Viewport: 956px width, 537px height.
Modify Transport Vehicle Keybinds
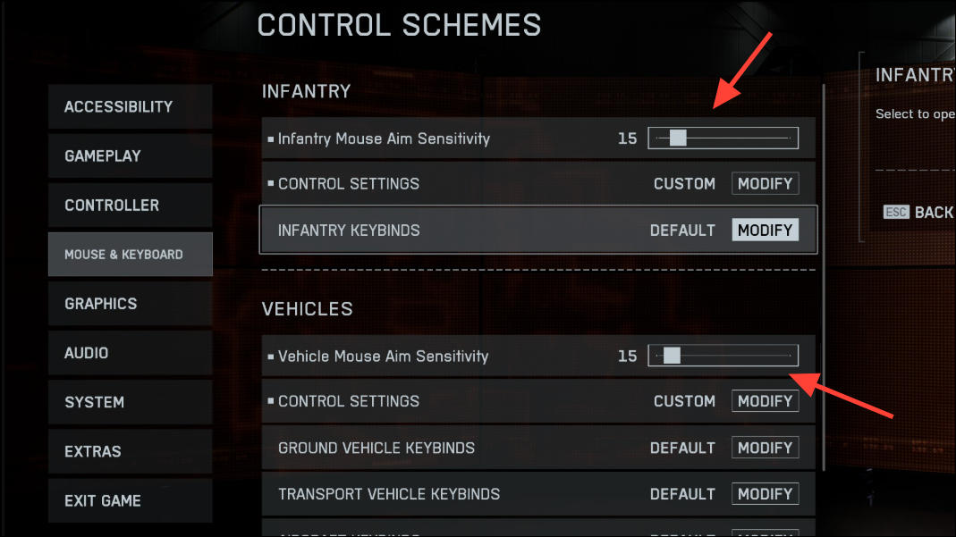[x=766, y=494]
